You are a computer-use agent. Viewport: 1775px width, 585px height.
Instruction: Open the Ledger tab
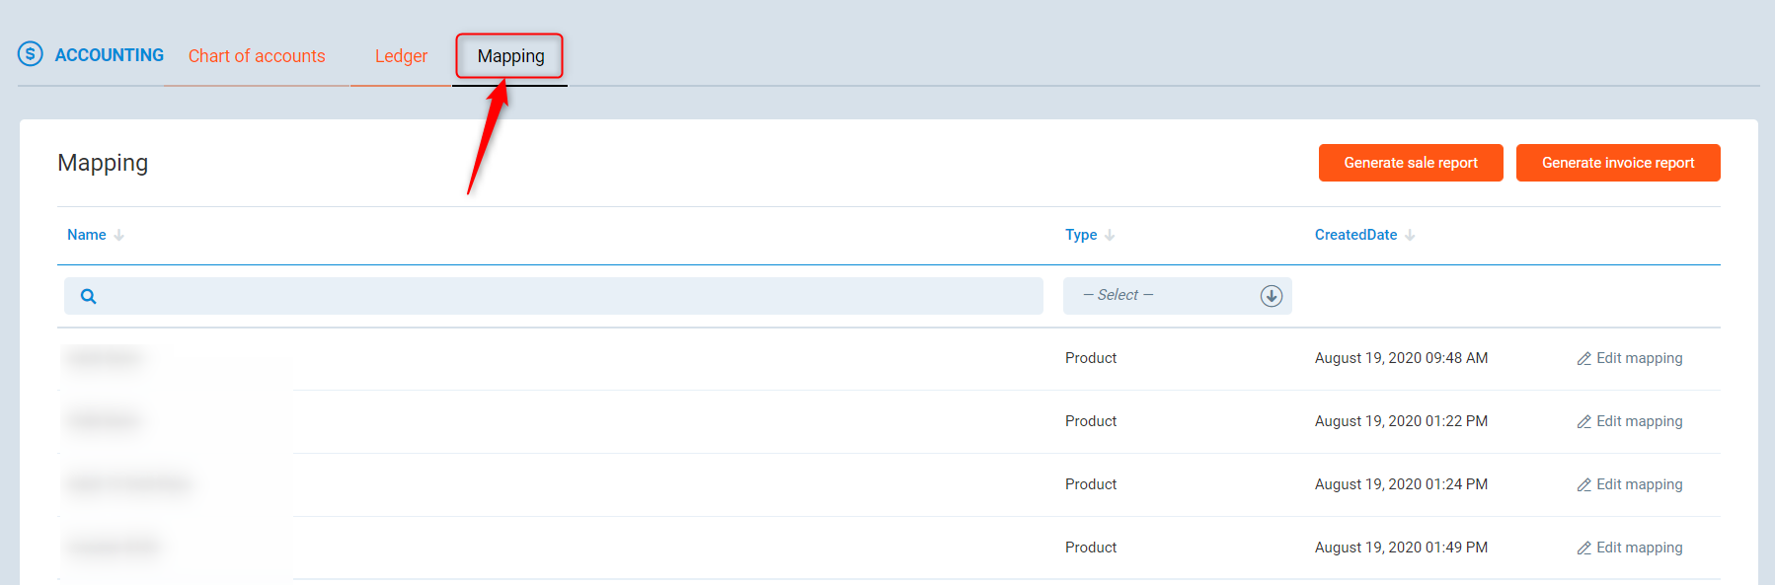coord(401,56)
